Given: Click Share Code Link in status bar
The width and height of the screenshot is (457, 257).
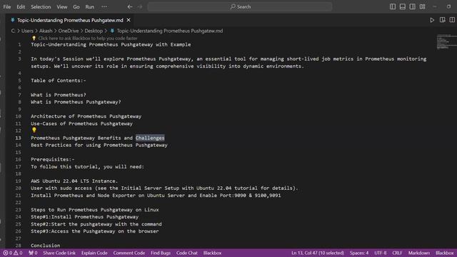Looking at the screenshot, I should tap(59, 253).
